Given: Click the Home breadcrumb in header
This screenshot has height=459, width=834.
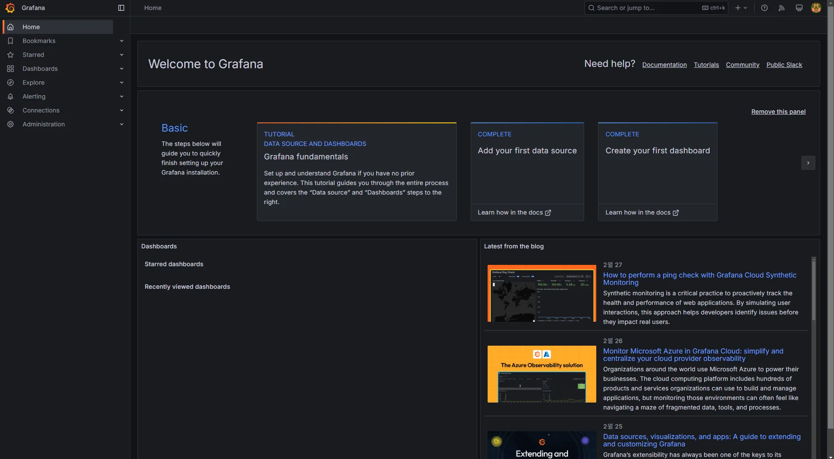Looking at the screenshot, I should pos(153,8).
